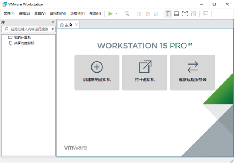Toggle the thumbnail bar view icon

(177, 14)
